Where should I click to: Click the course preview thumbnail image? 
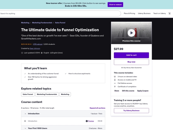pos(131,33)
